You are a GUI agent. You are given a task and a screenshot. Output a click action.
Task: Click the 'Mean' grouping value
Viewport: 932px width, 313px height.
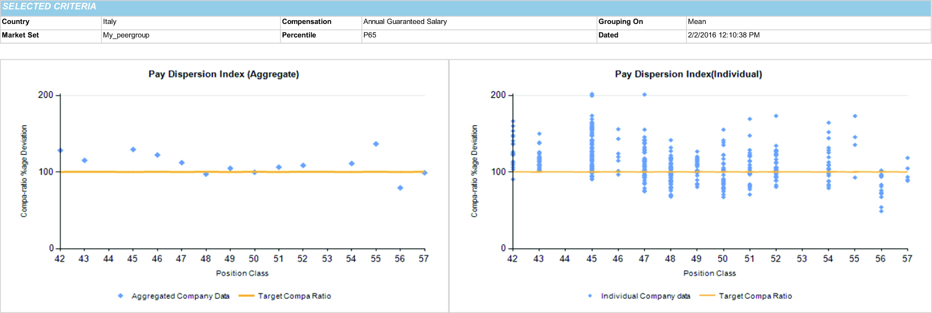point(697,22)
